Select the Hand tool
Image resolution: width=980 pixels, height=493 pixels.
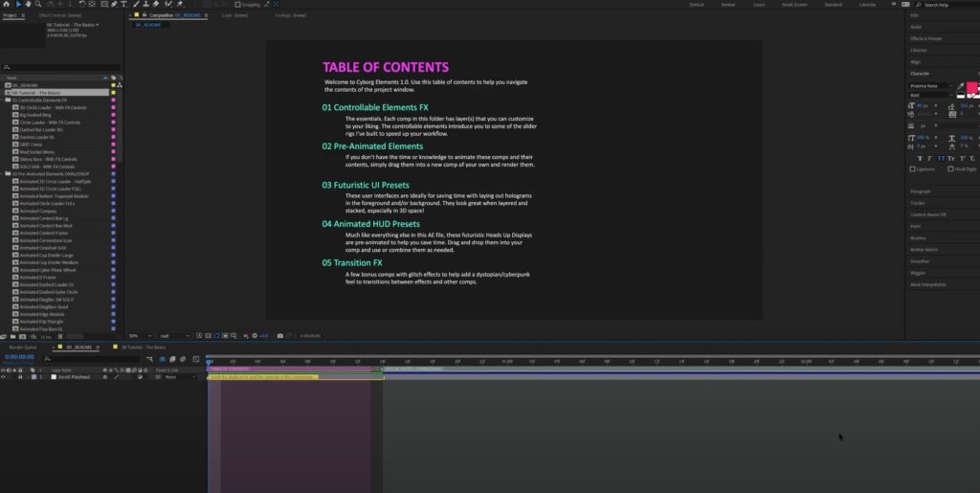(28, 5)
